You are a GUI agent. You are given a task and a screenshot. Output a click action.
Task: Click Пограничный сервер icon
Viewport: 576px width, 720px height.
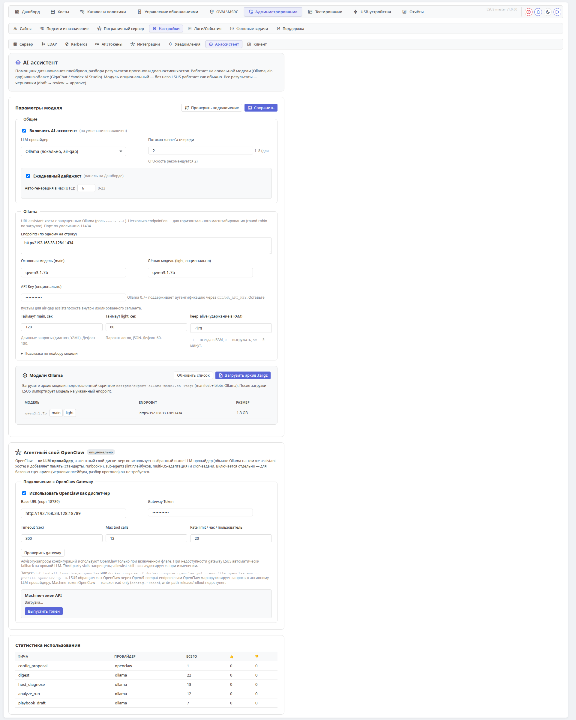click(x=99, y=29)
